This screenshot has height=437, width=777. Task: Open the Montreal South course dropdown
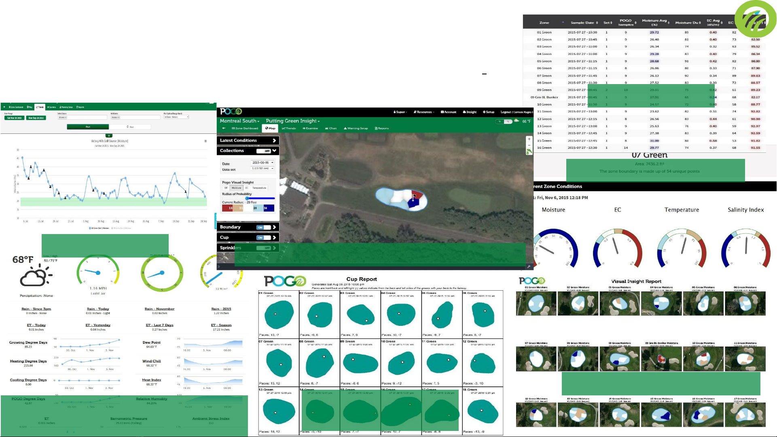[239, 121]
